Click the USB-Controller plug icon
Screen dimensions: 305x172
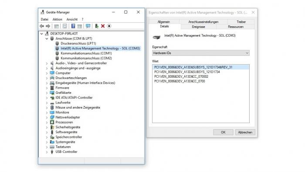pos(52,152)
